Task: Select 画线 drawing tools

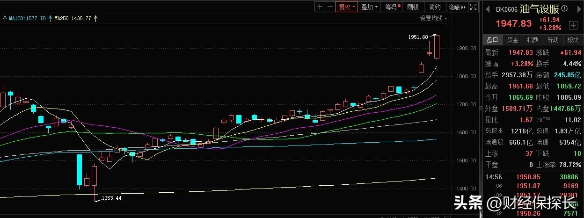Action: click(x=413, y=7)
